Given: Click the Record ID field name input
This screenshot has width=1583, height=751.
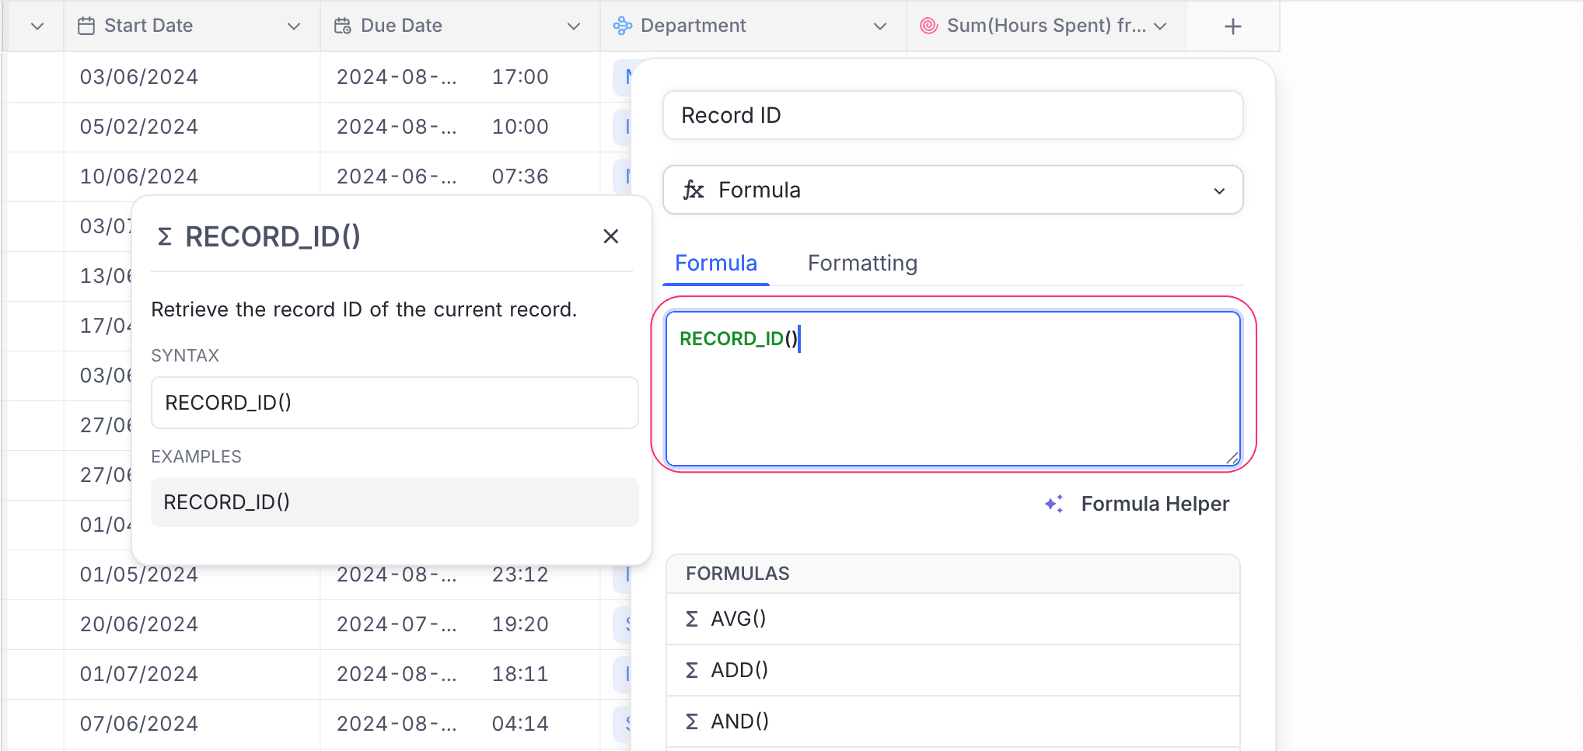Looking at the screenshot, I should [952, 115].
